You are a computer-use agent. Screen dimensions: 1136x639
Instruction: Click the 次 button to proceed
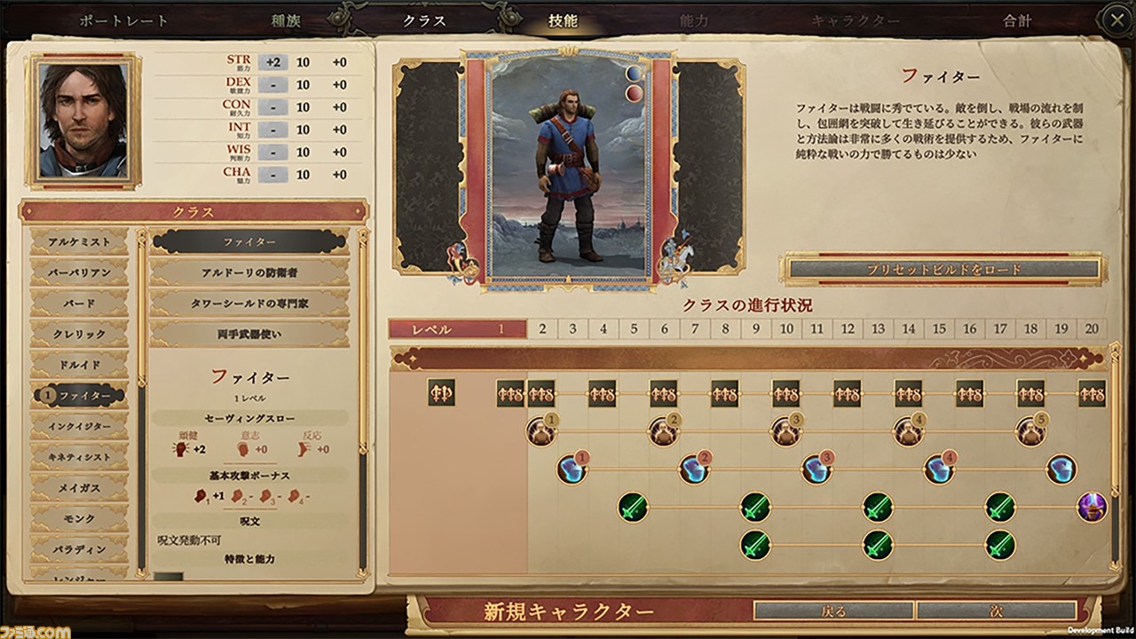996,611
